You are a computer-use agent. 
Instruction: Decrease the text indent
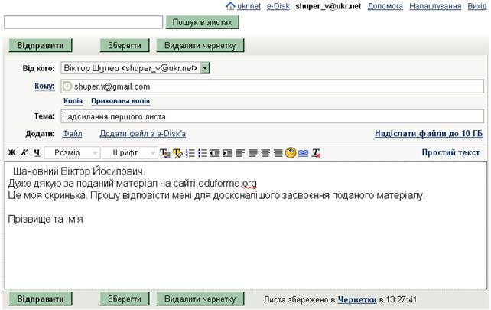coord(215,153)
